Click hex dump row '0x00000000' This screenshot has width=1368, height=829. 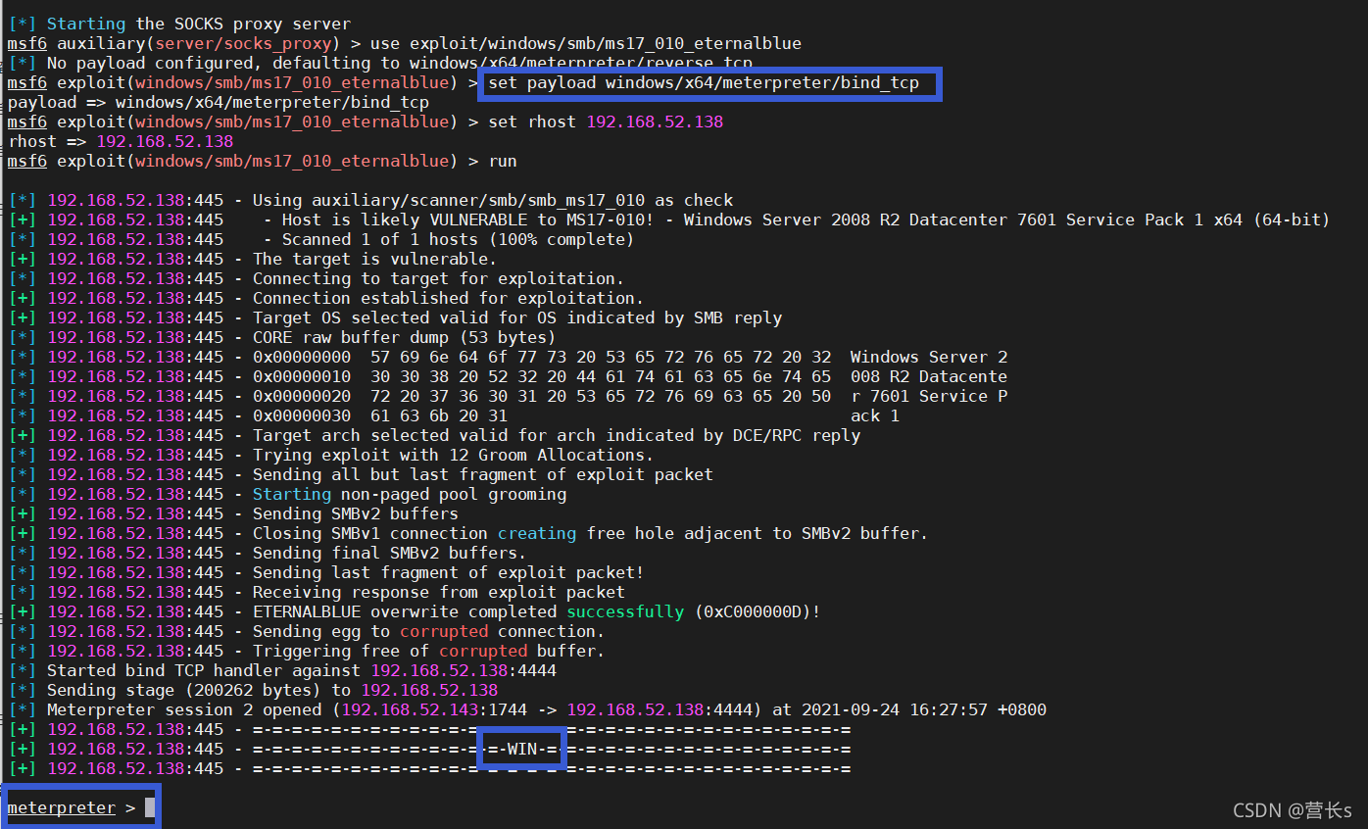508,357
